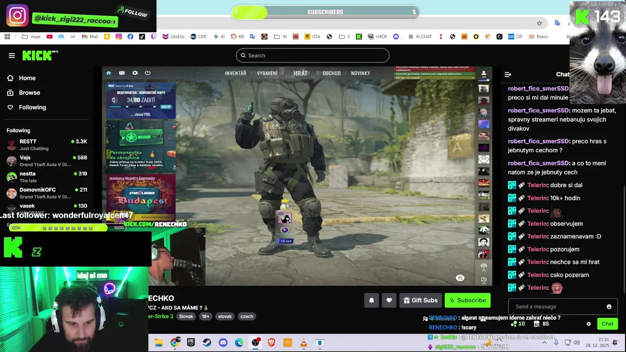Open the AI CHAT bookmark
The height and width of the screenshot is (352, 626).
pyautogui.click(x=420, y=37)
